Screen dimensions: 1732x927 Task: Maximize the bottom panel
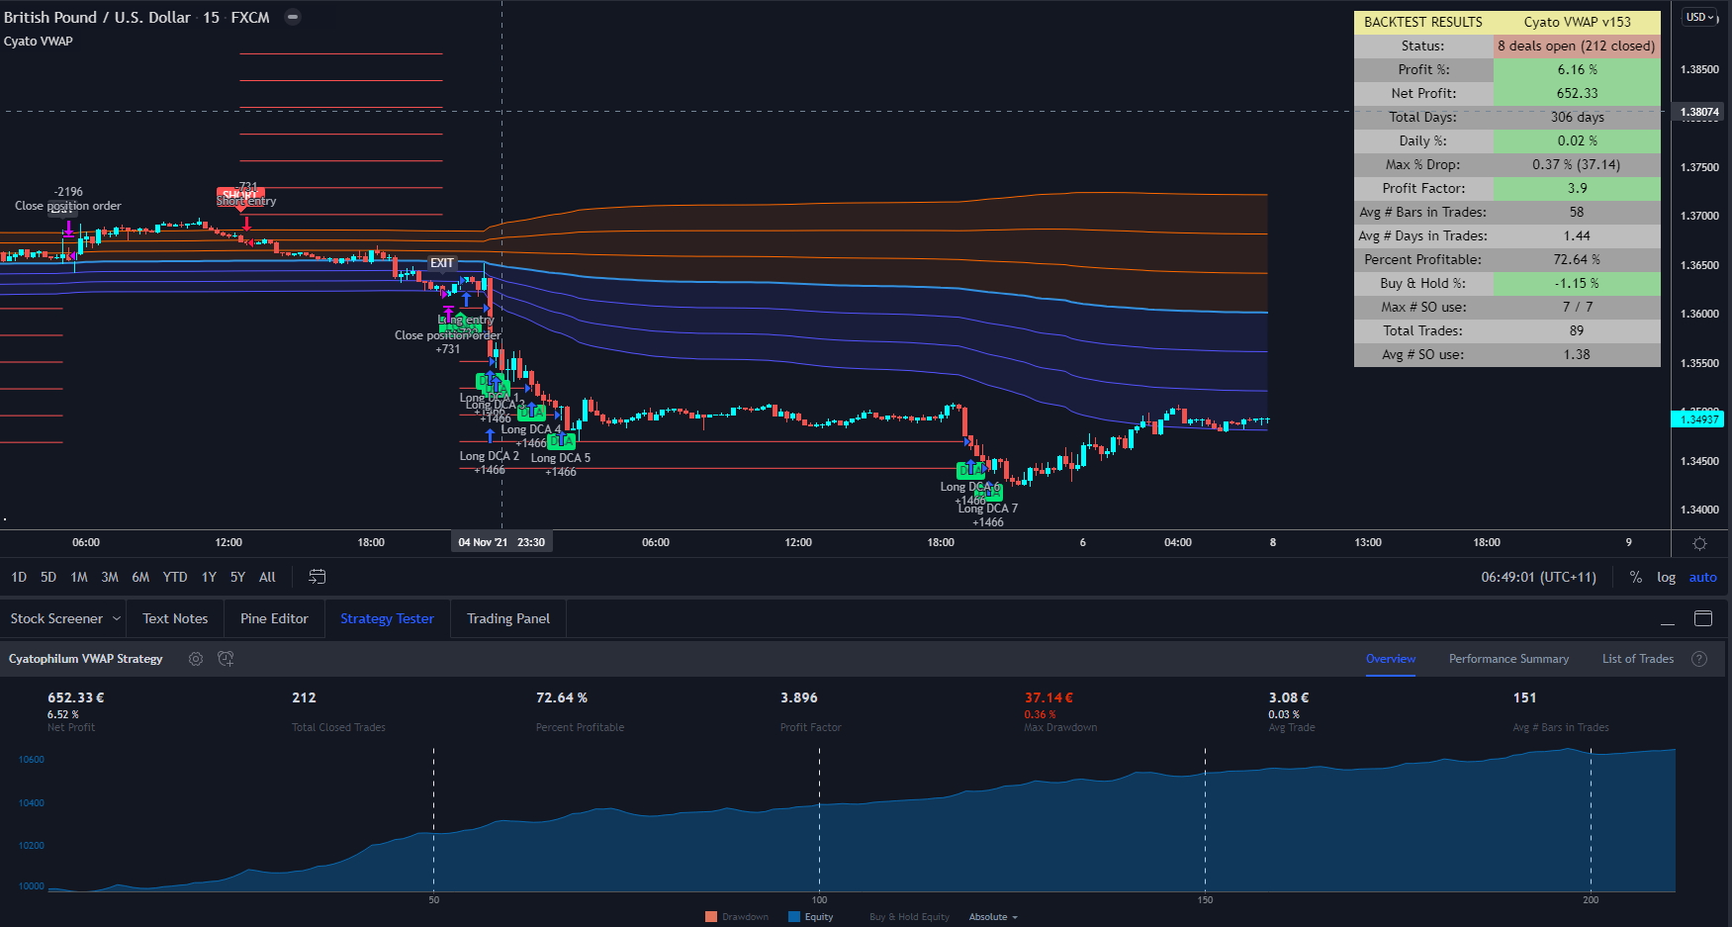[1702, 618]
